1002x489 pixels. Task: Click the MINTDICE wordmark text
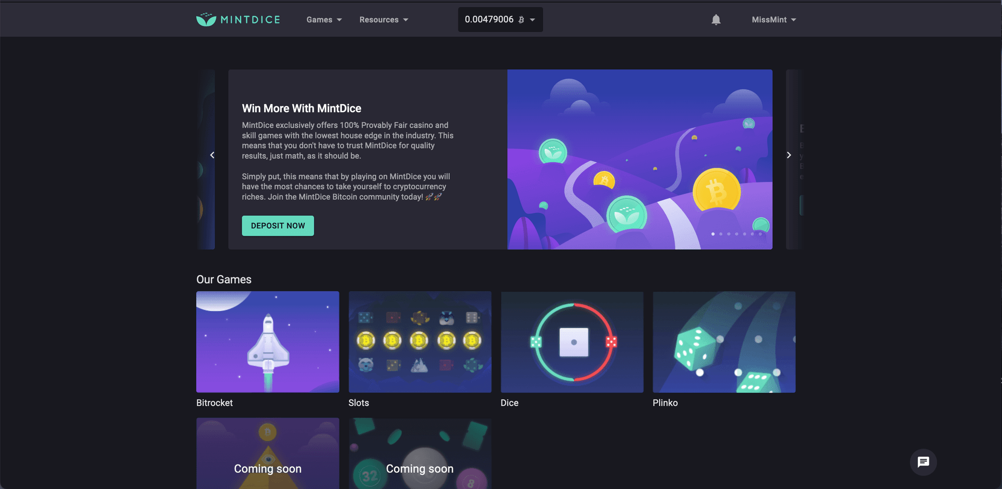pyautogui.click(x=250, y=20)
